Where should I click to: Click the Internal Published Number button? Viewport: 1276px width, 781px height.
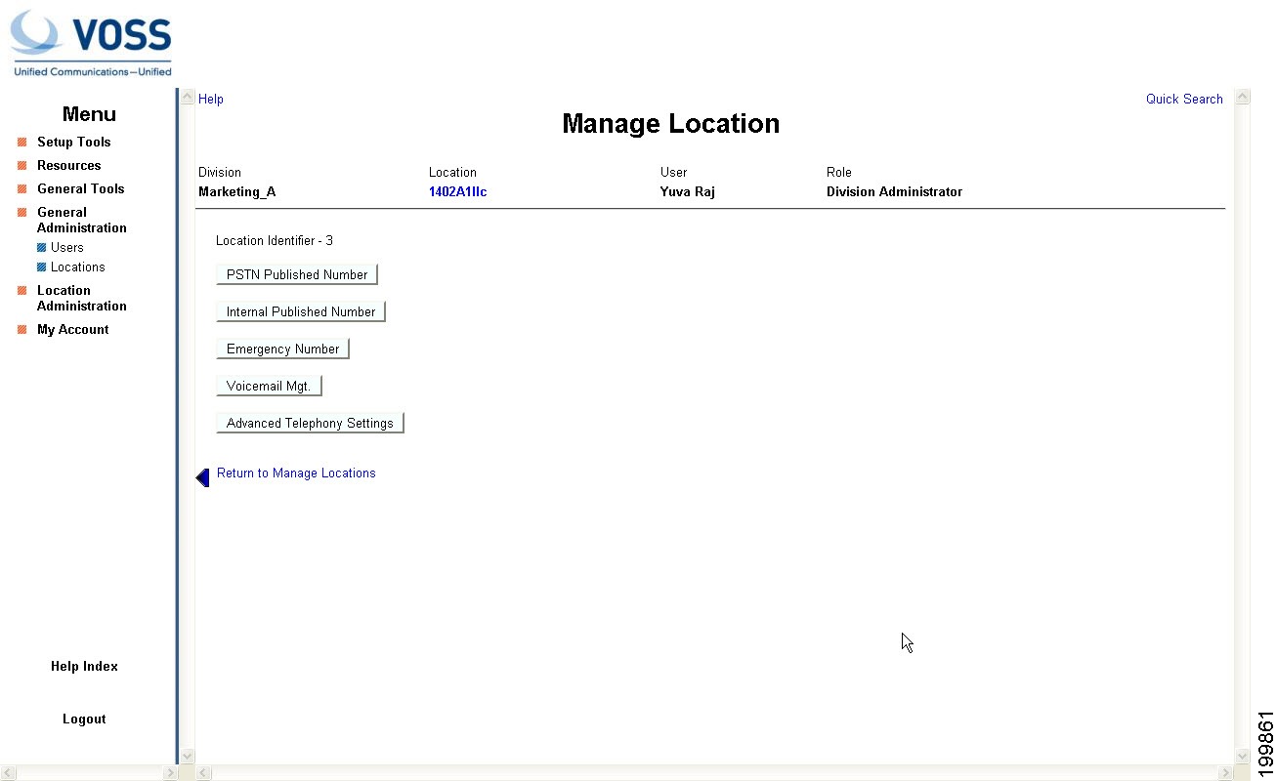point(301,312)
